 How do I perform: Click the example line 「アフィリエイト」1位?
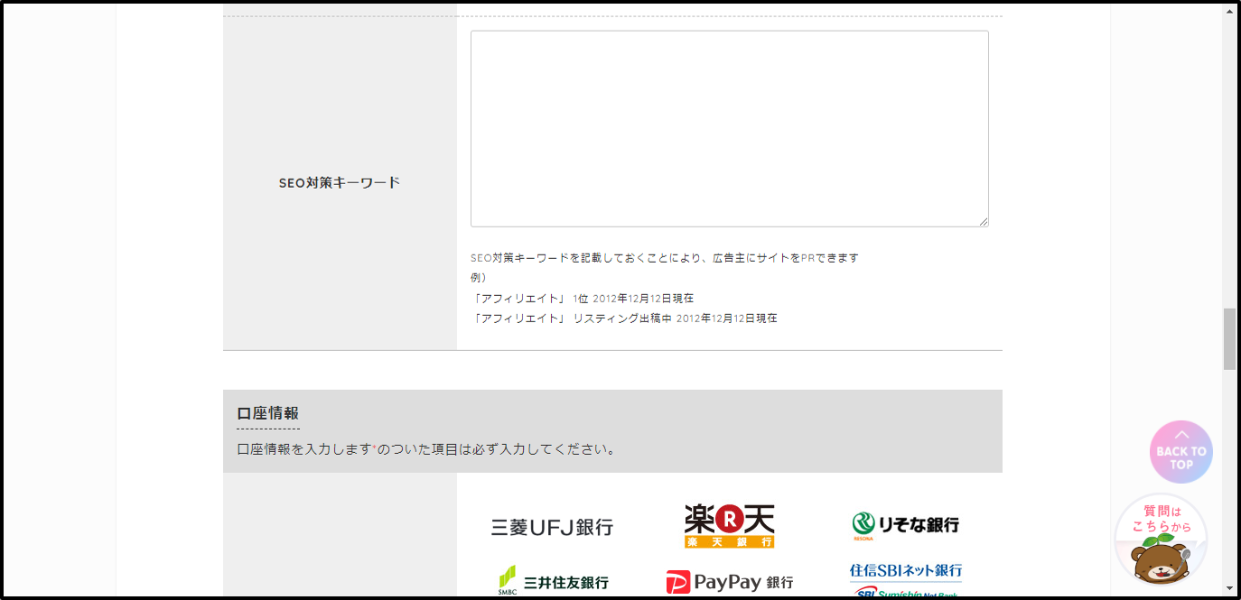(x=582, y=298)
